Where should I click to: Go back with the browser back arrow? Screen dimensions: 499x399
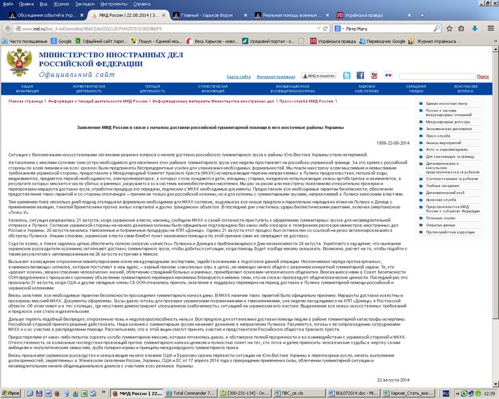tap(7, 29)
